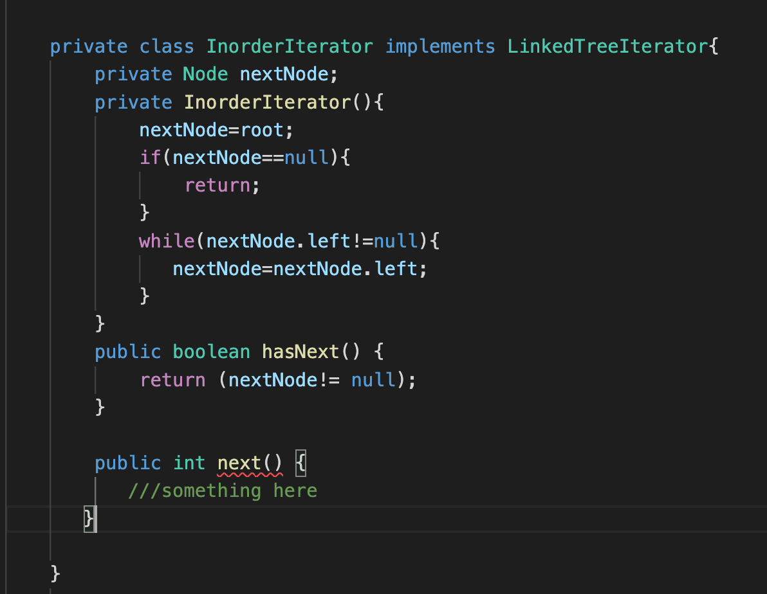Click the nextNode=nextNode.left; assignment line

point(300,269)
